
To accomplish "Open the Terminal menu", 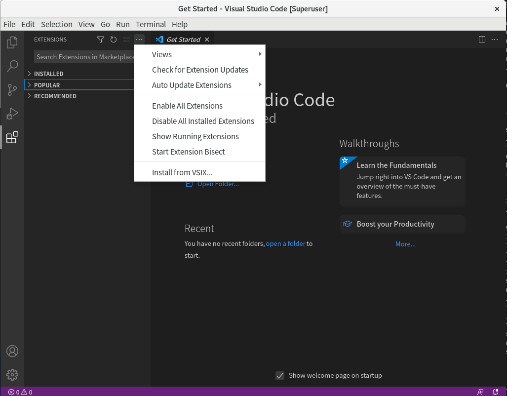I will tap(151, 25).
